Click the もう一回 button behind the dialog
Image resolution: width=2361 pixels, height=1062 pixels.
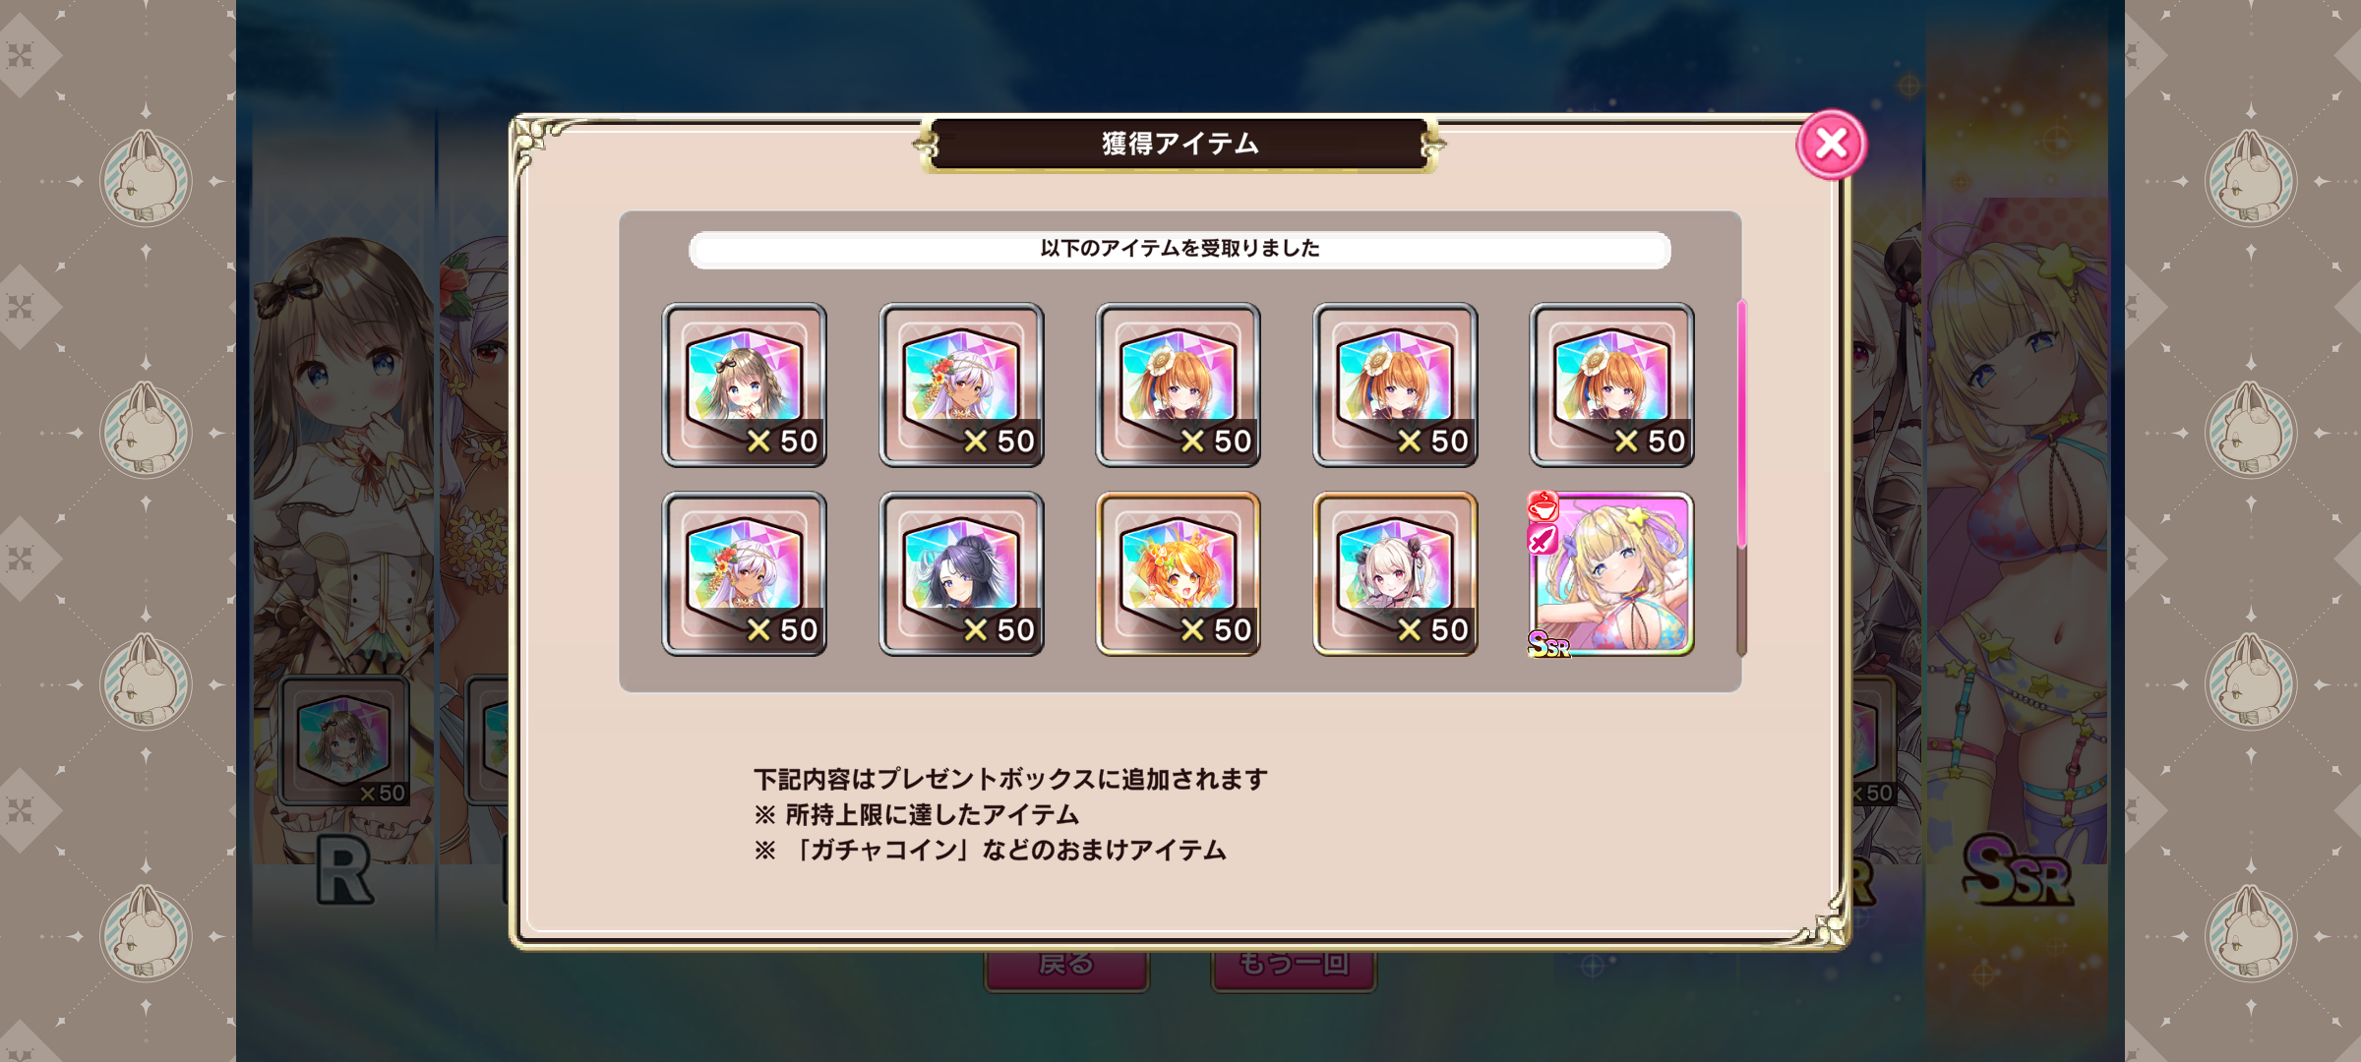click(x=1294, y=969)
